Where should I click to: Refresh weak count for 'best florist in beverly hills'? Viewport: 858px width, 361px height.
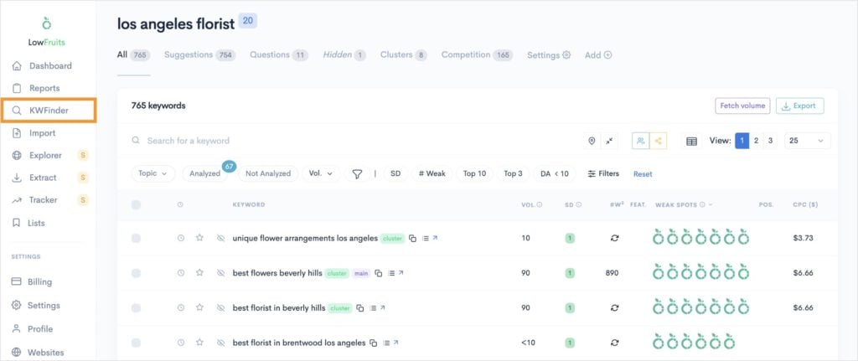[x=614, y=308]
